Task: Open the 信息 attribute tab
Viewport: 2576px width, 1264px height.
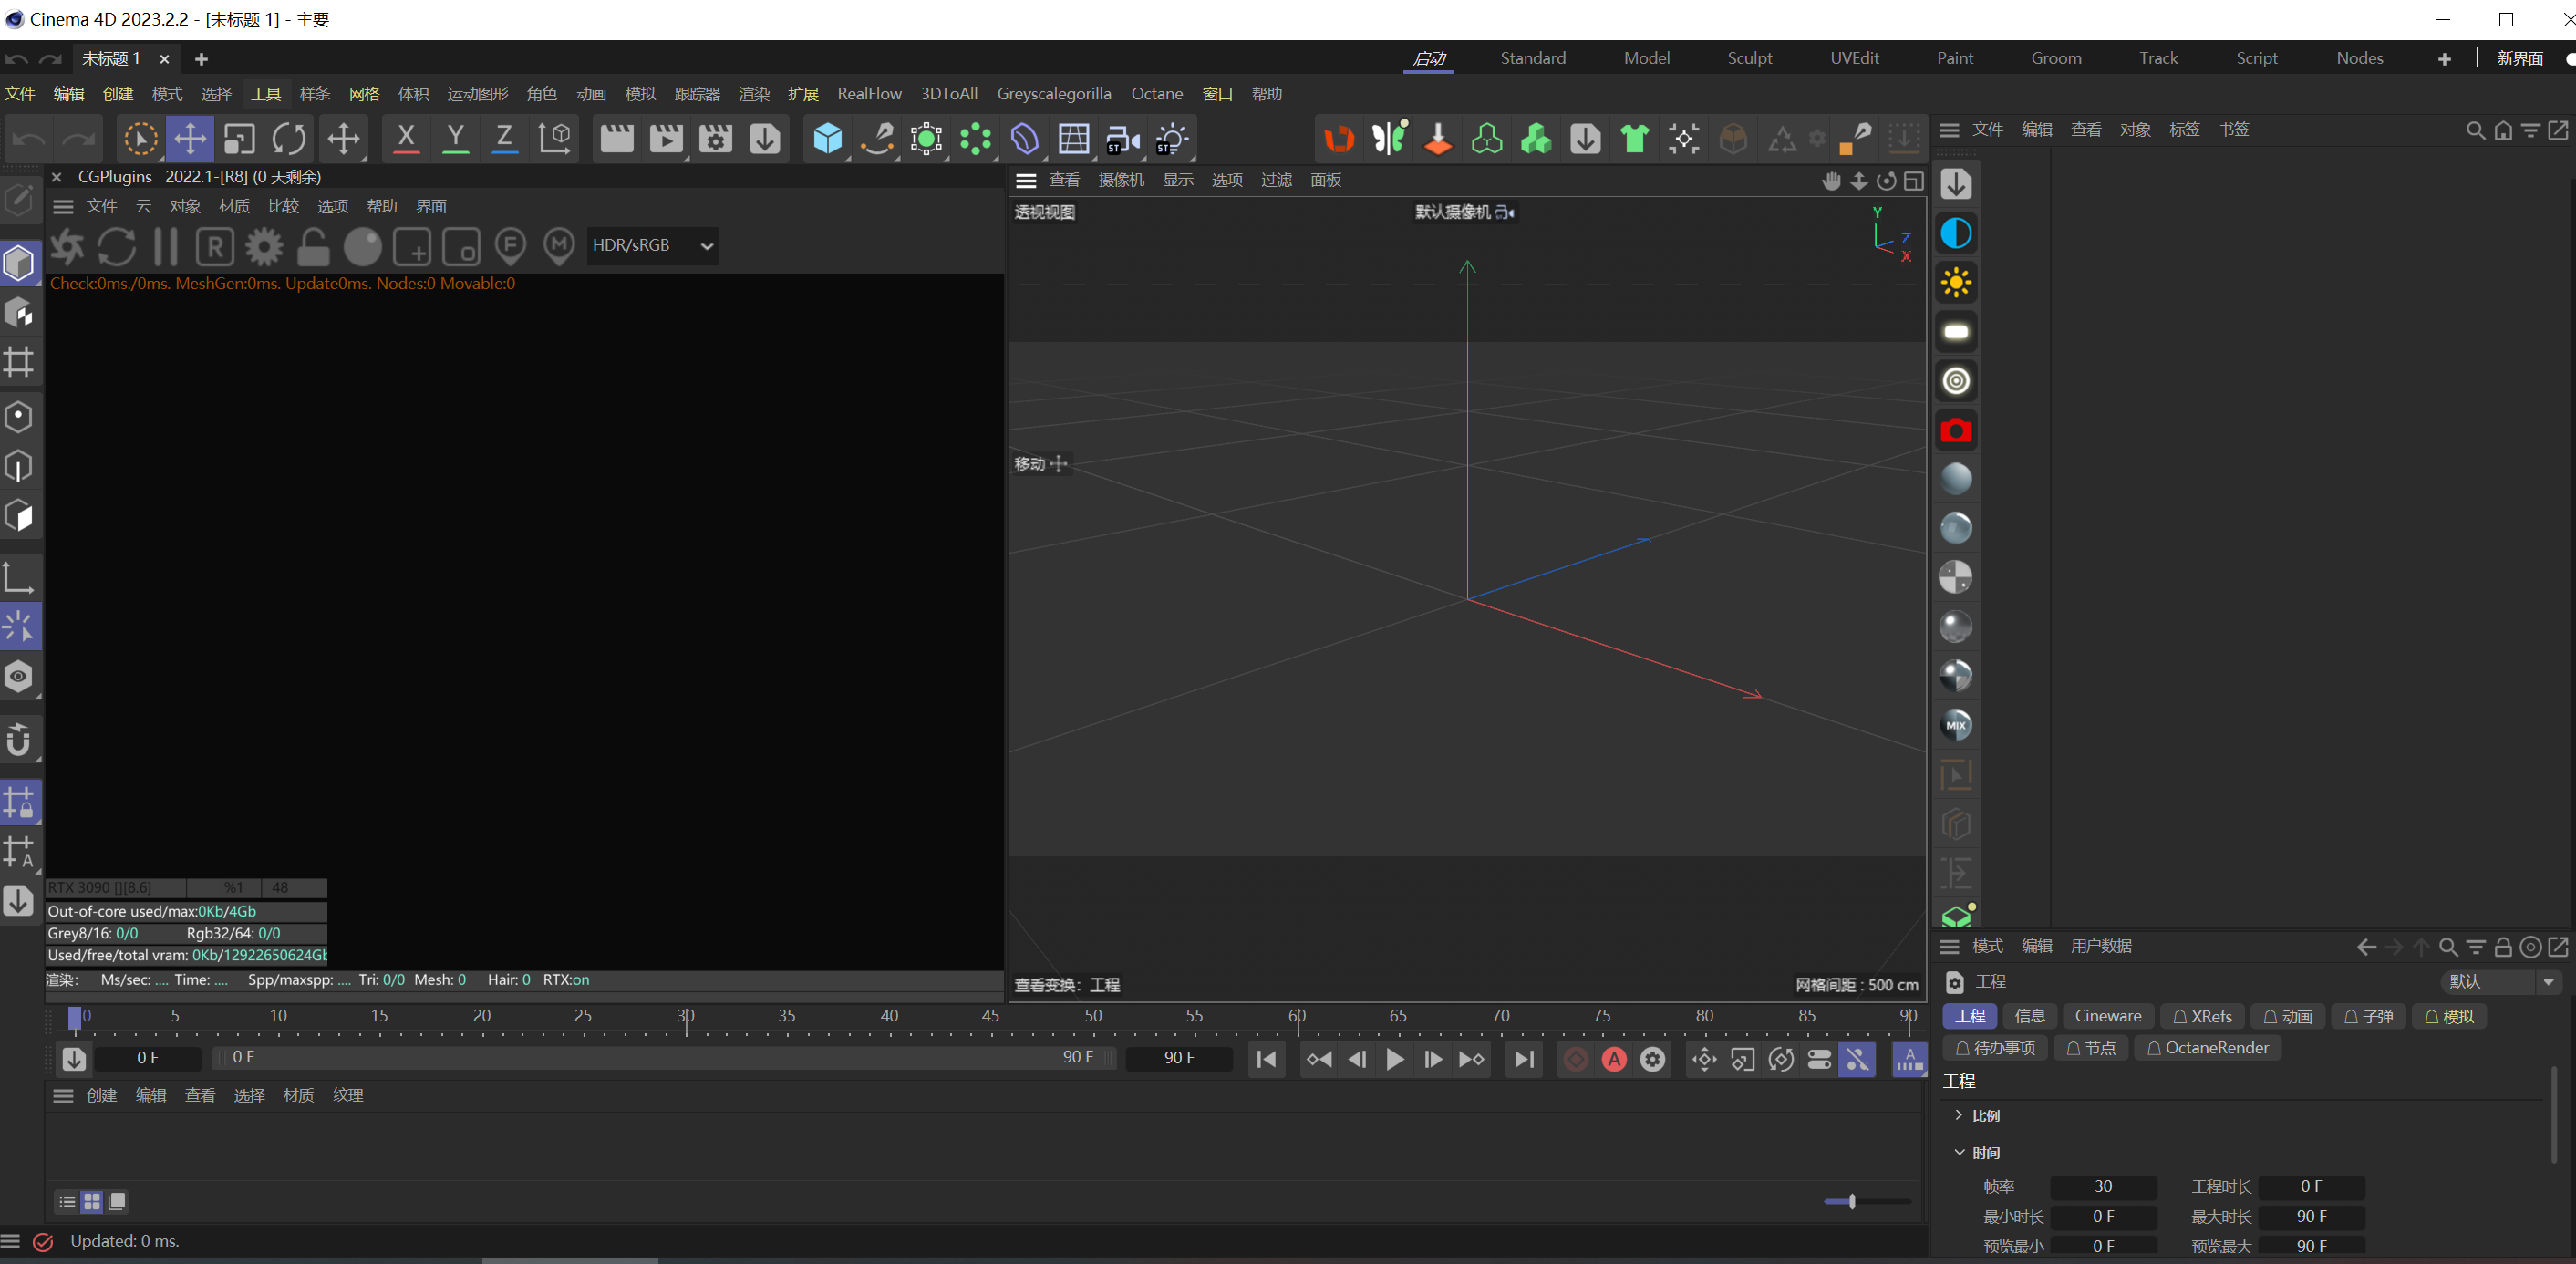Action: pyautogui.click(x=2029, y=1016)
